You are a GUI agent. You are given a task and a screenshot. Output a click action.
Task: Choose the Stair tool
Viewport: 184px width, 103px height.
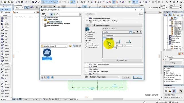click(x=6, y=36)
